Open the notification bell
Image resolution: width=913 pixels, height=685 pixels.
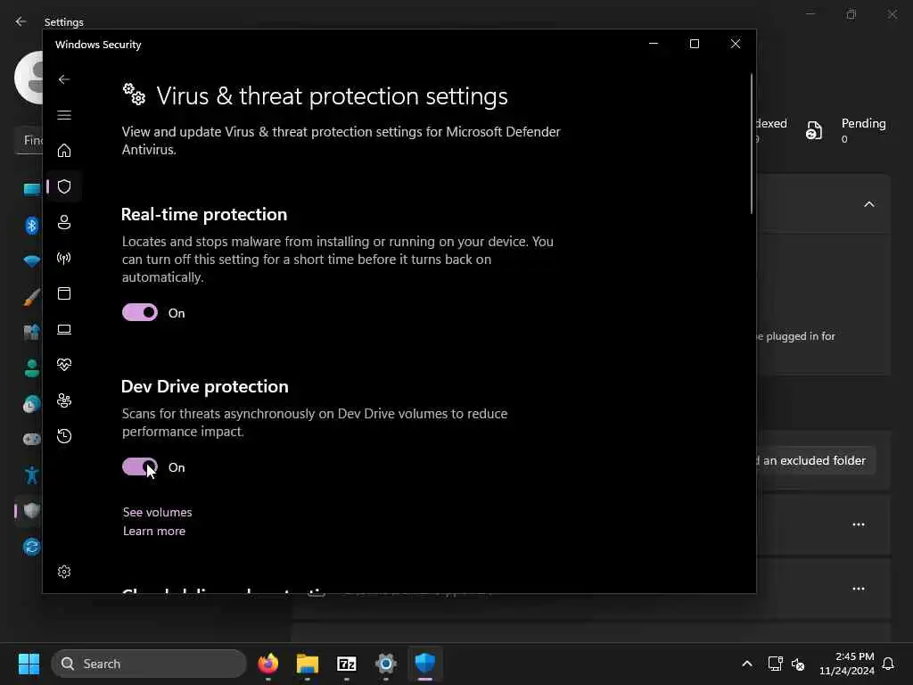point(888,664)
